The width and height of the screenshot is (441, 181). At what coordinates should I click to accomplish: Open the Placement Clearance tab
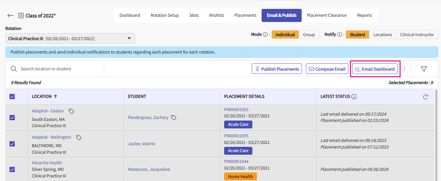pyautogui.click(x=327, y=15)
